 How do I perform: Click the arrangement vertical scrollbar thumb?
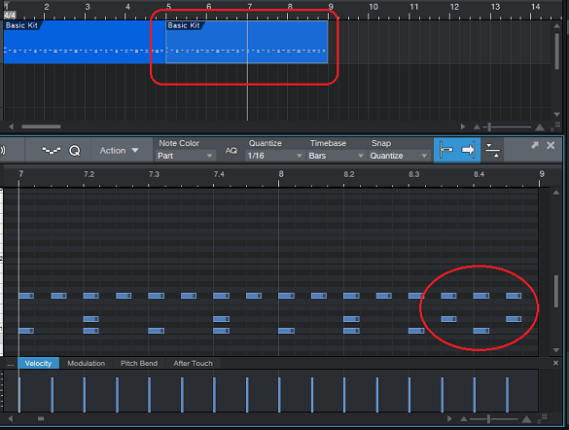tap(556, 52)
